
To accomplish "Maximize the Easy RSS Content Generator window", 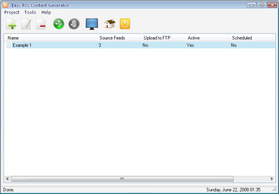I will 262,5.
